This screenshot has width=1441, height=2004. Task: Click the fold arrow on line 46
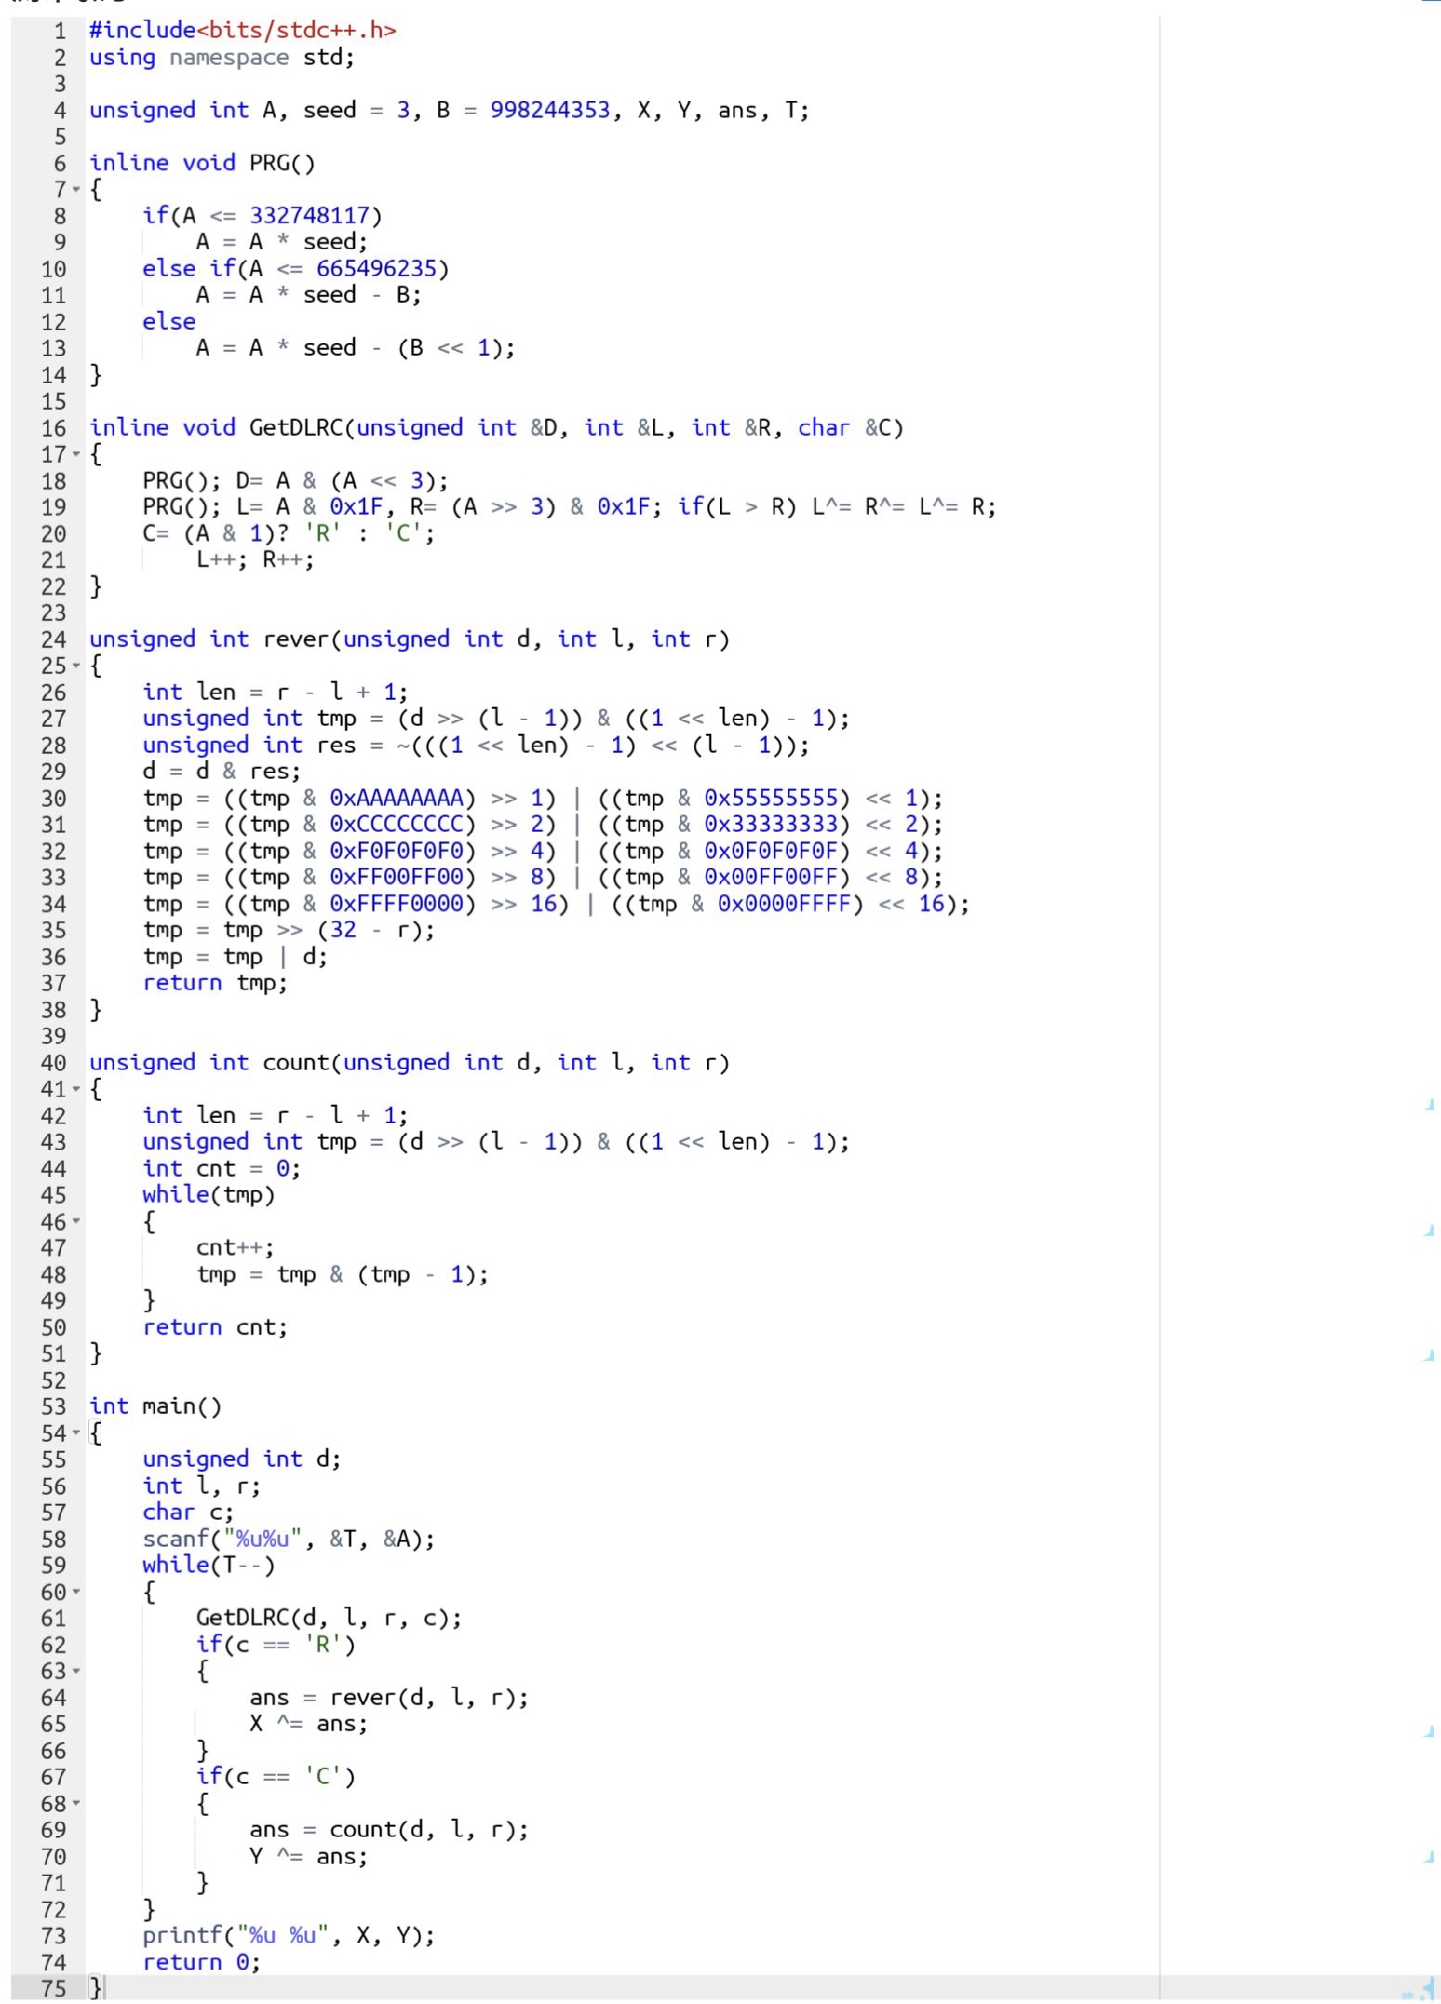tap(76, 1222)
